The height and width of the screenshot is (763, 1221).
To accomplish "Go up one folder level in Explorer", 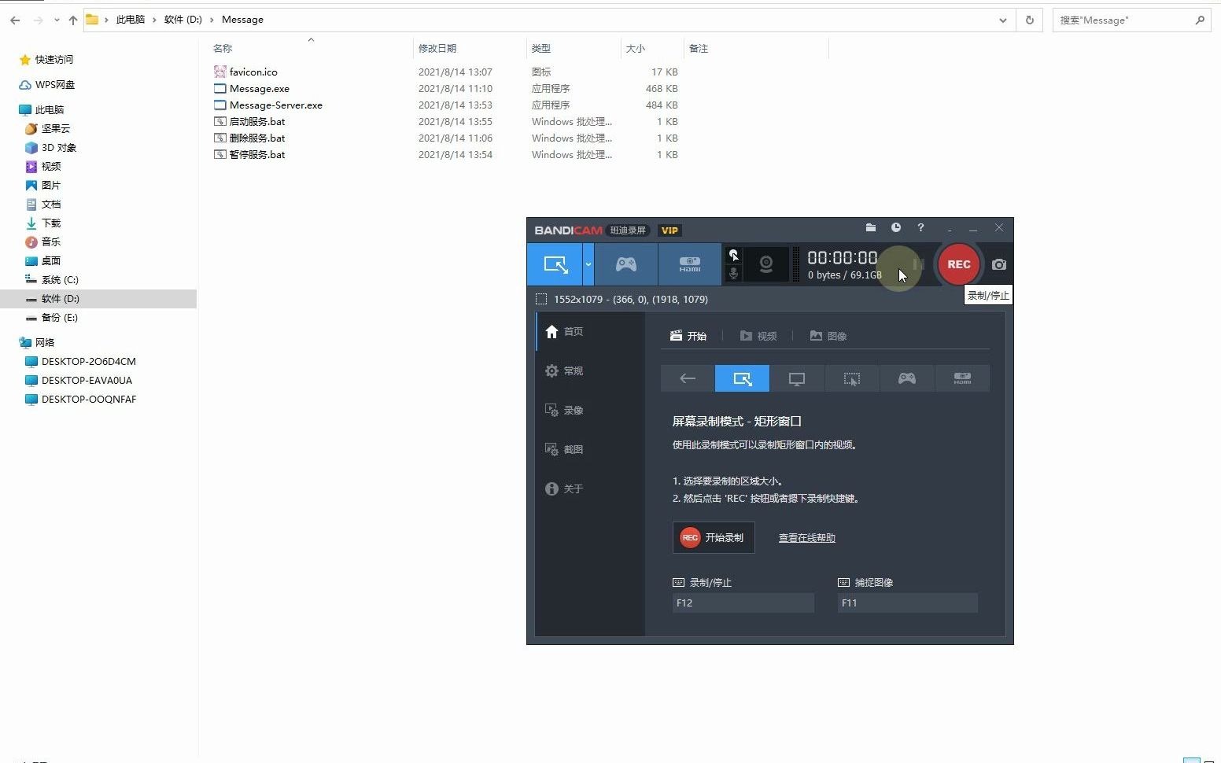I will pos(72,20).
